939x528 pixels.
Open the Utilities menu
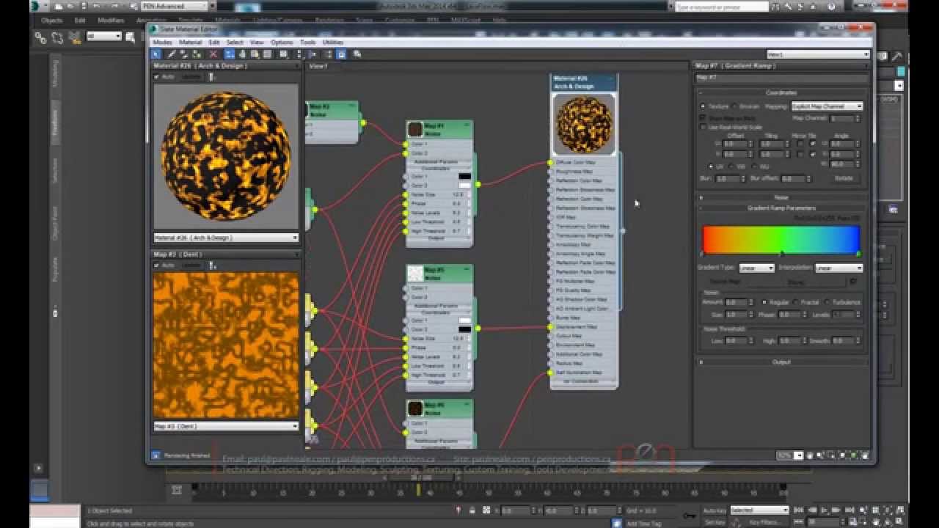[x=332, y=43]
